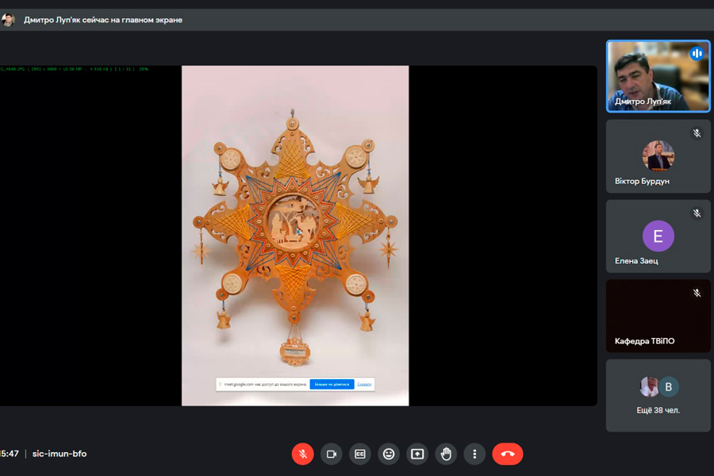This screenshot has width=714, height=476.
Task: Leave the call with the red hang-up button
Action: (x=508, y=454)
